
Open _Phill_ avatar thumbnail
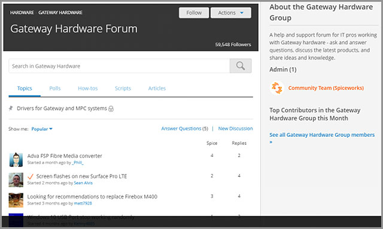click(x=16, y=159)
